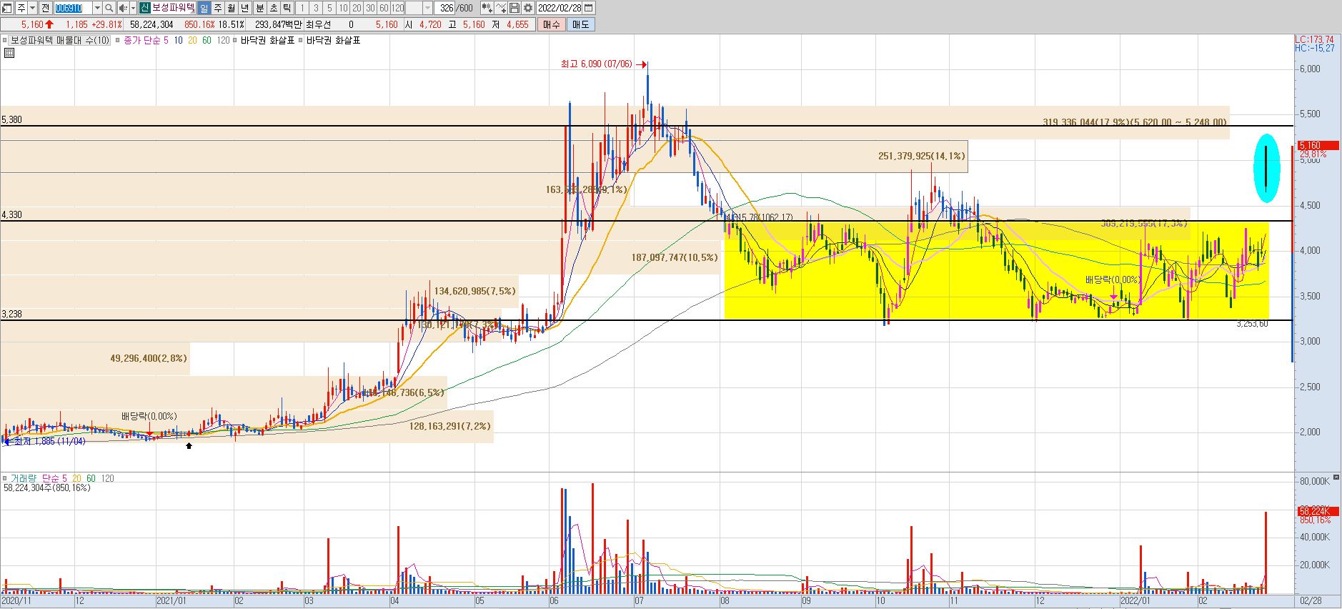Click the 5,380 horizontal line label
The image size is (1342, 609).
[x=11, y=119]
